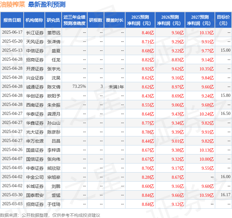Select the 中泰证券 institution cell
This screenshot has height=218, width=232.
click(35, 168)
